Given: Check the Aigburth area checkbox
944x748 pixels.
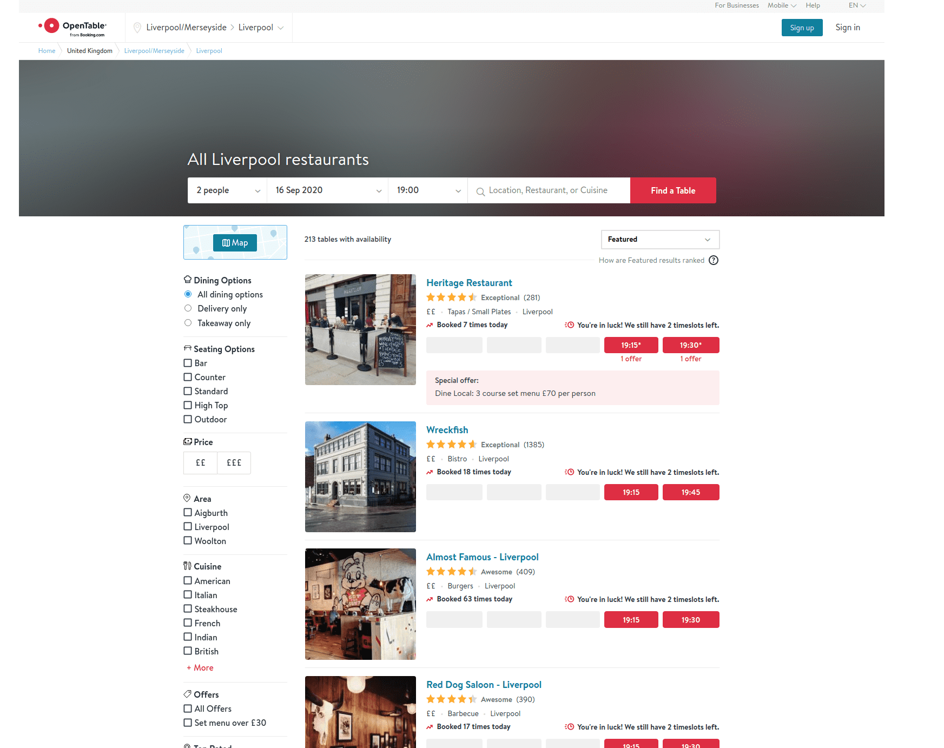Looking at the screenshot, I should click(x=188, y=512).
